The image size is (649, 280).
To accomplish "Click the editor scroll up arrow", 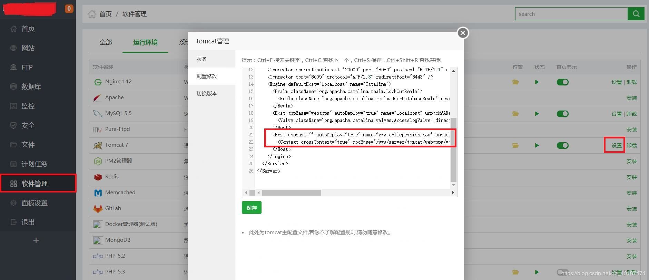I will point(453,71).
